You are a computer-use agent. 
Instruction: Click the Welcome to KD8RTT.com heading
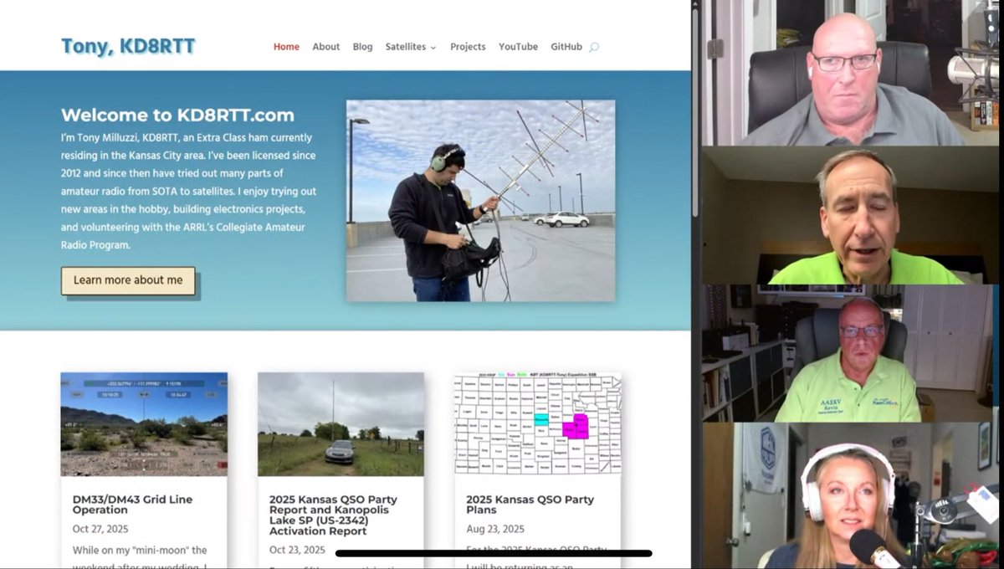click(x=177, y=115)
